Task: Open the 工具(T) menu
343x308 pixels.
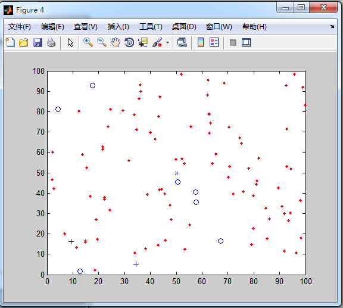Action: 151,27
